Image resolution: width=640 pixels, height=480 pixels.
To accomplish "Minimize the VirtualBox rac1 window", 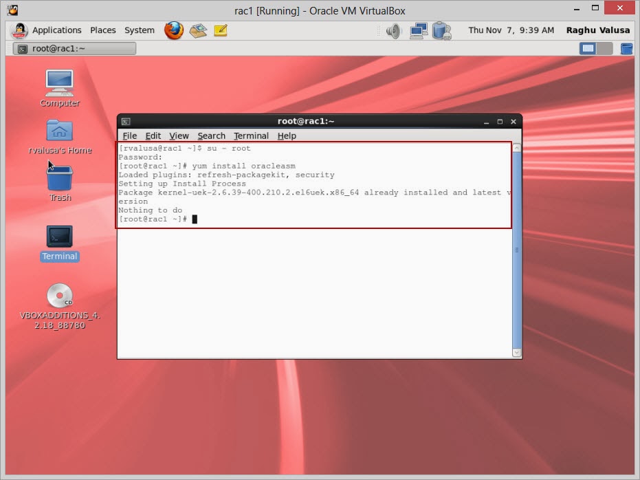I will pos(577,9).
